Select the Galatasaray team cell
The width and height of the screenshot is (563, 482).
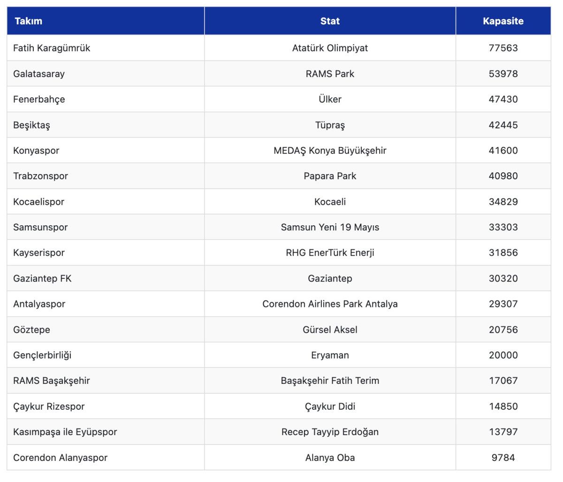(39, 74)
